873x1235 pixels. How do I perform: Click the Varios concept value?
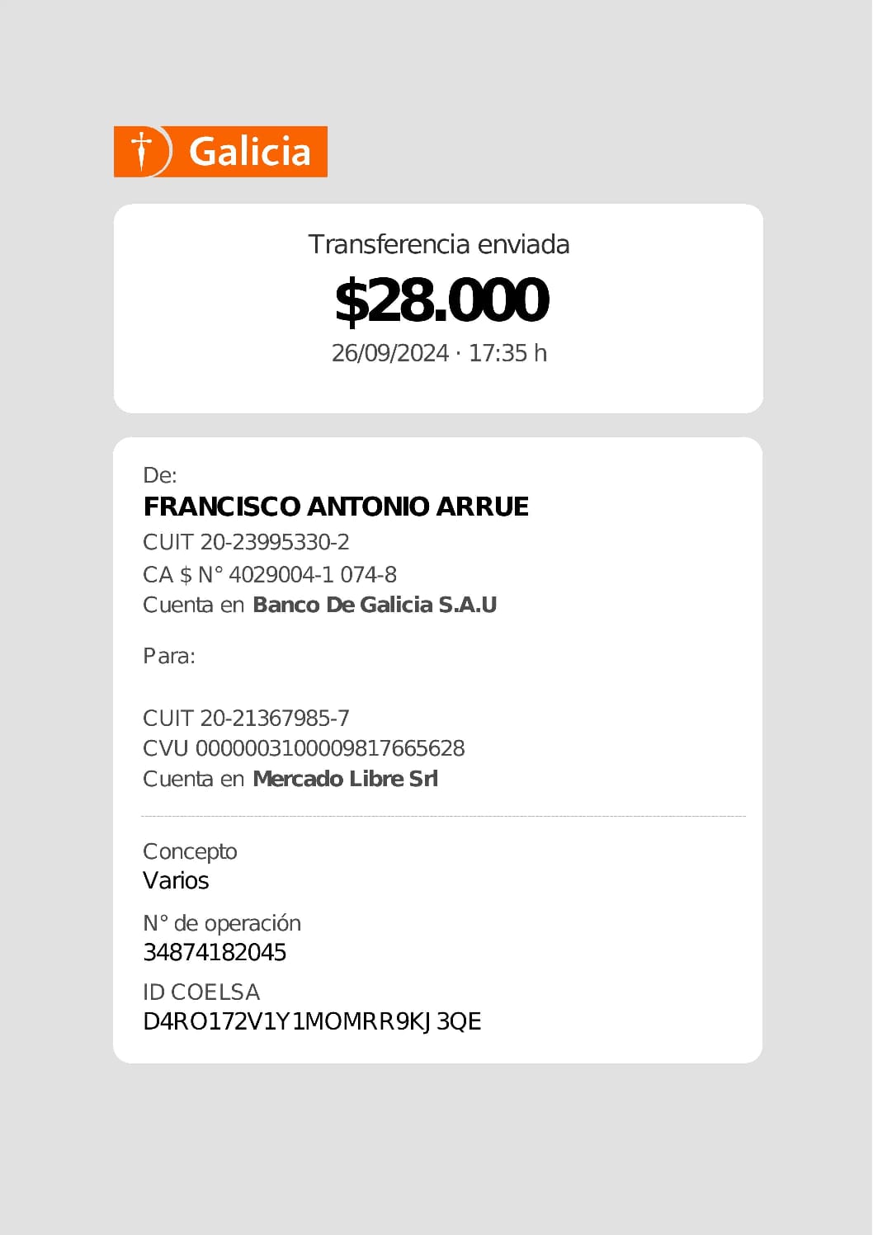pos(176,881)
